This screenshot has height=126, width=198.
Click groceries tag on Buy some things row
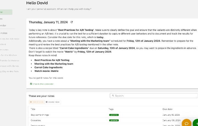(114, 115)
